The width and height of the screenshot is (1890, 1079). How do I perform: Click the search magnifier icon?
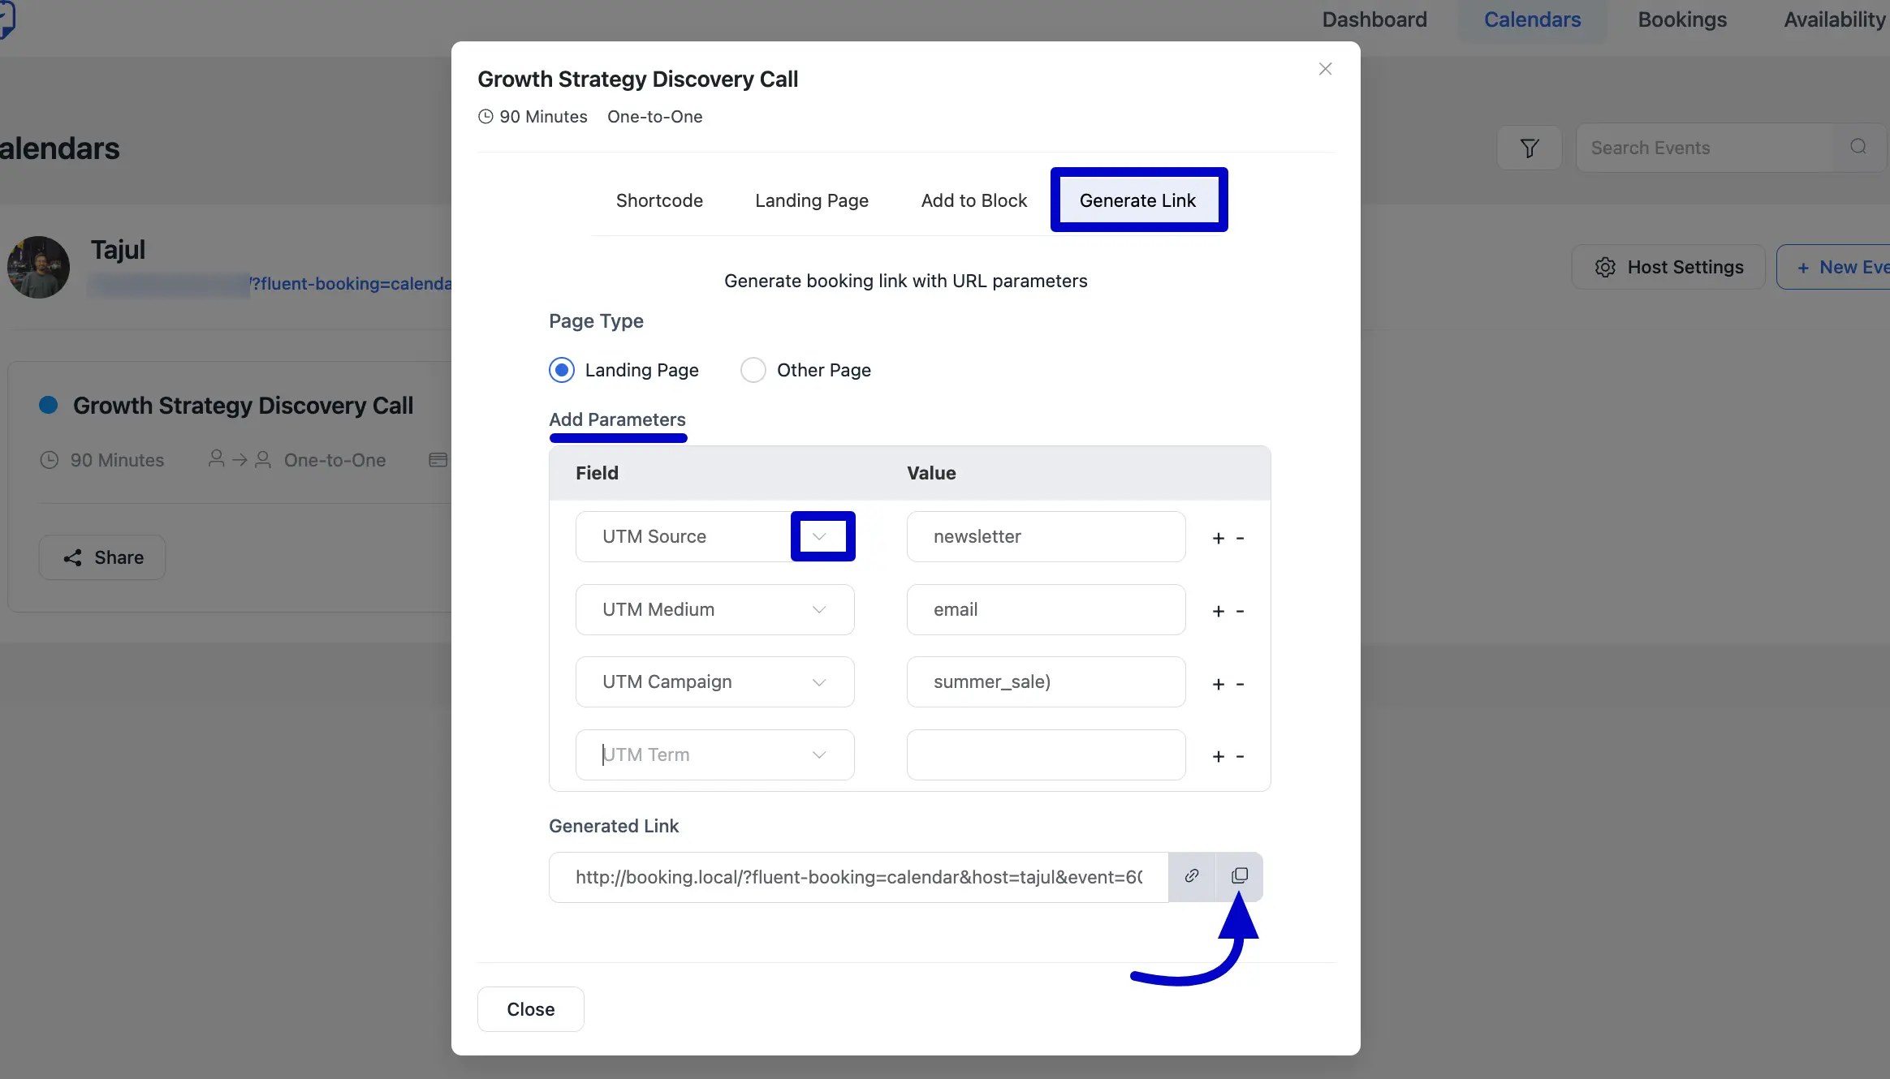(x=1858, y=147)
